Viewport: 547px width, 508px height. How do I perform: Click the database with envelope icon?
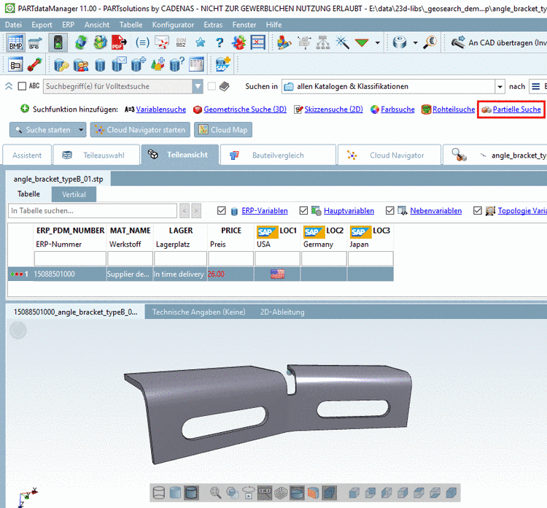(x=119, y=64)
